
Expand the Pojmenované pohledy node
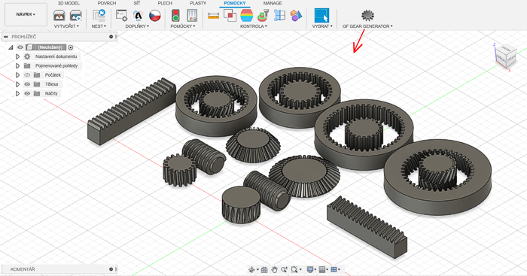[18, 66]
